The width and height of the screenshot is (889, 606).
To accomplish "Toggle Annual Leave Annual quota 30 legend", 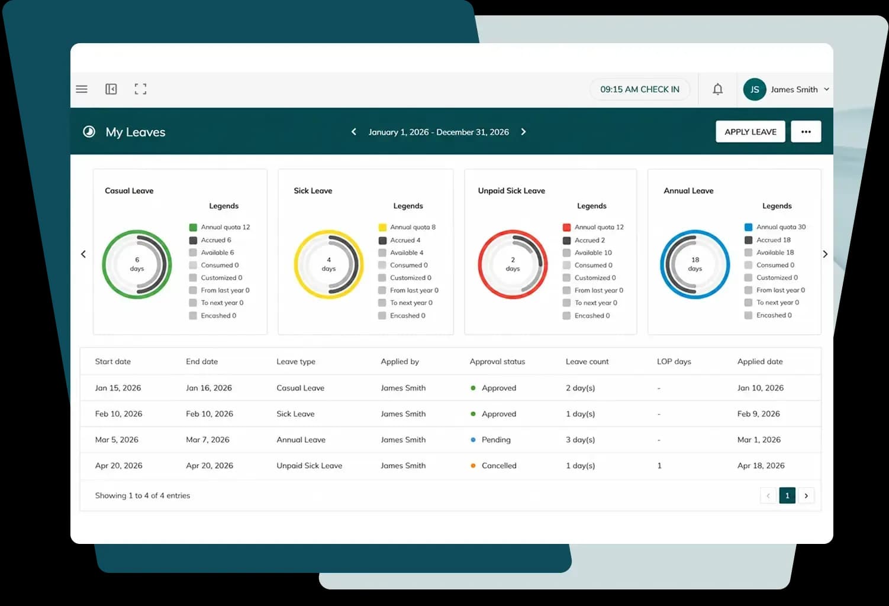I will (x=775, y=227).
